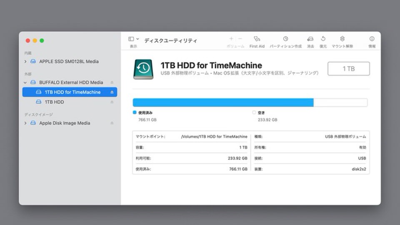Screen dimensions: 400x225
Task: Click the USB connection value
Action: (362, 158)
